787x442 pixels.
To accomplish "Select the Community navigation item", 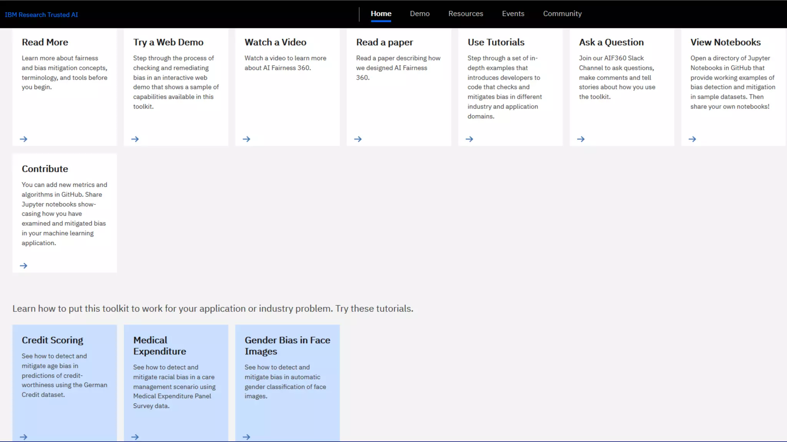I will [562, 14].
